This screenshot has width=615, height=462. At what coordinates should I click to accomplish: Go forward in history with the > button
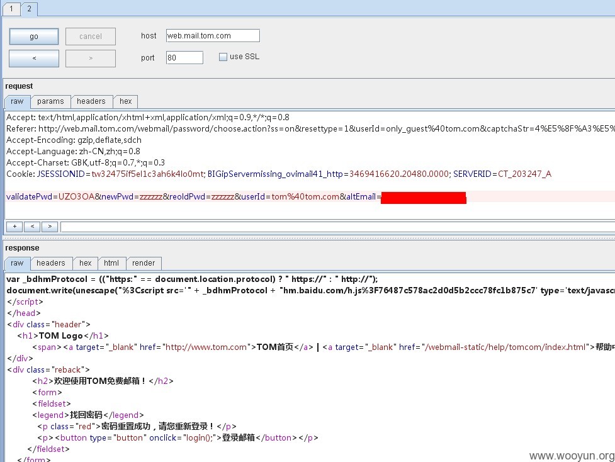point(91,58)
